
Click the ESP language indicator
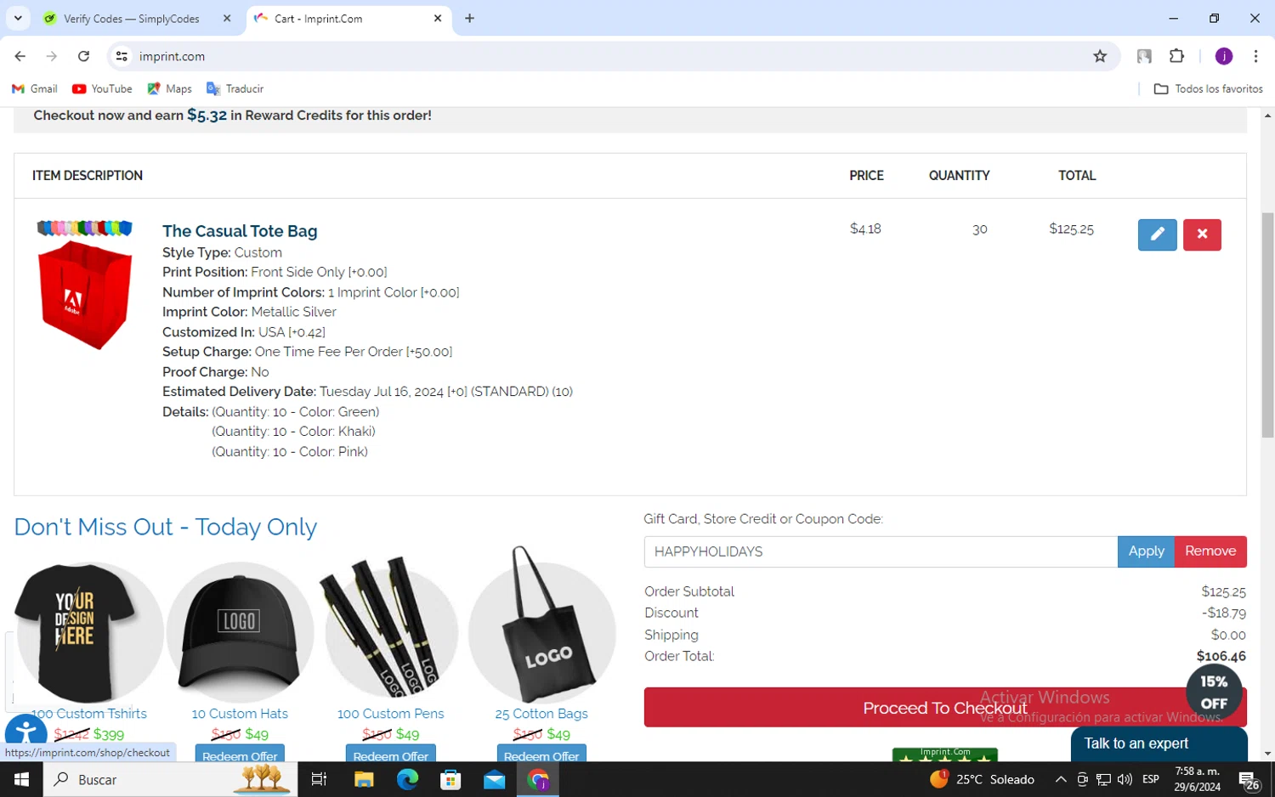[1151, 779]
